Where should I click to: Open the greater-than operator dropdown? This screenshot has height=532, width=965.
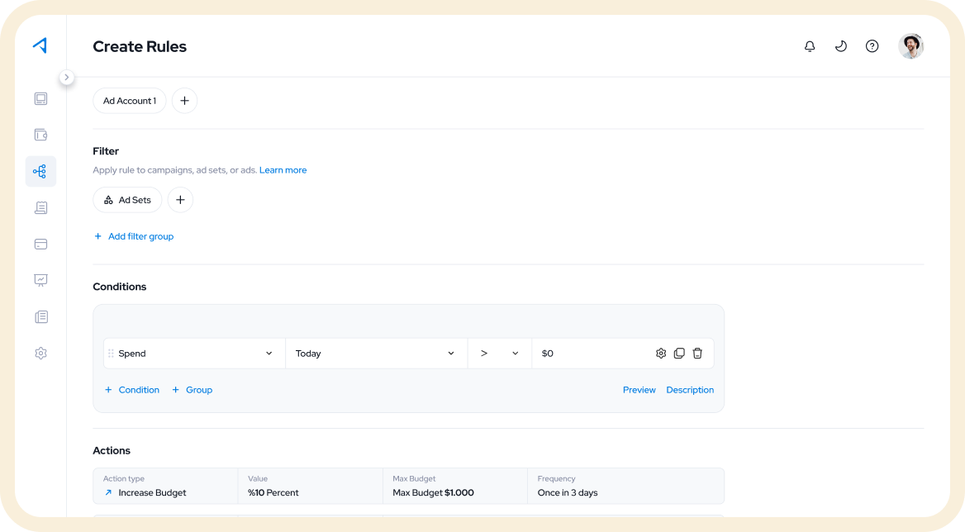[x=500, y=354]
